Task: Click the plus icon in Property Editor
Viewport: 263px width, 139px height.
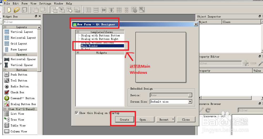Action: point(246,63)
